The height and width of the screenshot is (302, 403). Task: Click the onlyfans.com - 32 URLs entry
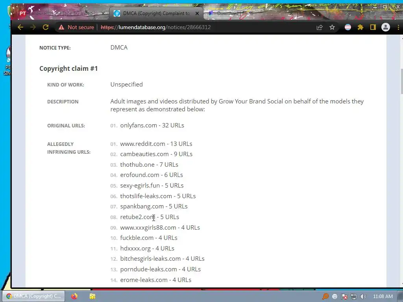152,125
